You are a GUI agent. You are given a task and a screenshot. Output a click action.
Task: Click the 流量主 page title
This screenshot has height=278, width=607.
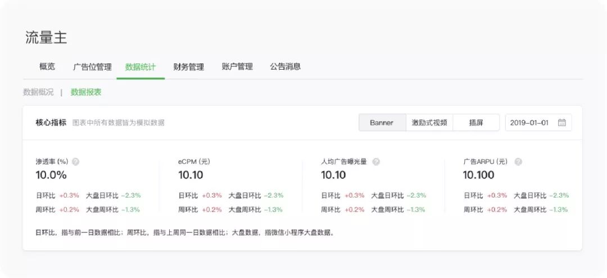(46, 38)
